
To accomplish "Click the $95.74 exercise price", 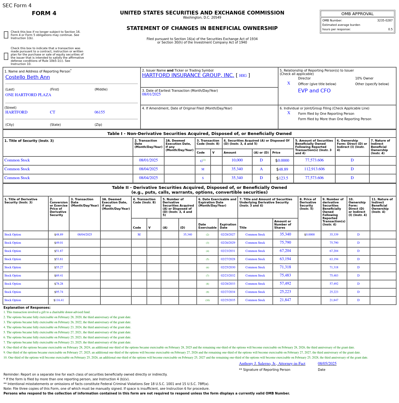I will click(59, 292).
